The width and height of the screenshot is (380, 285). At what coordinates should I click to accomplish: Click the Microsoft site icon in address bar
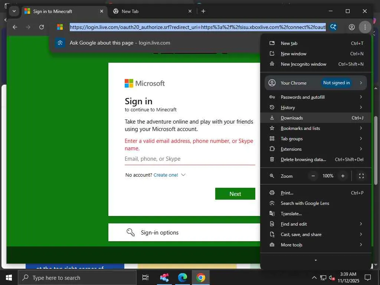(60, 27)
